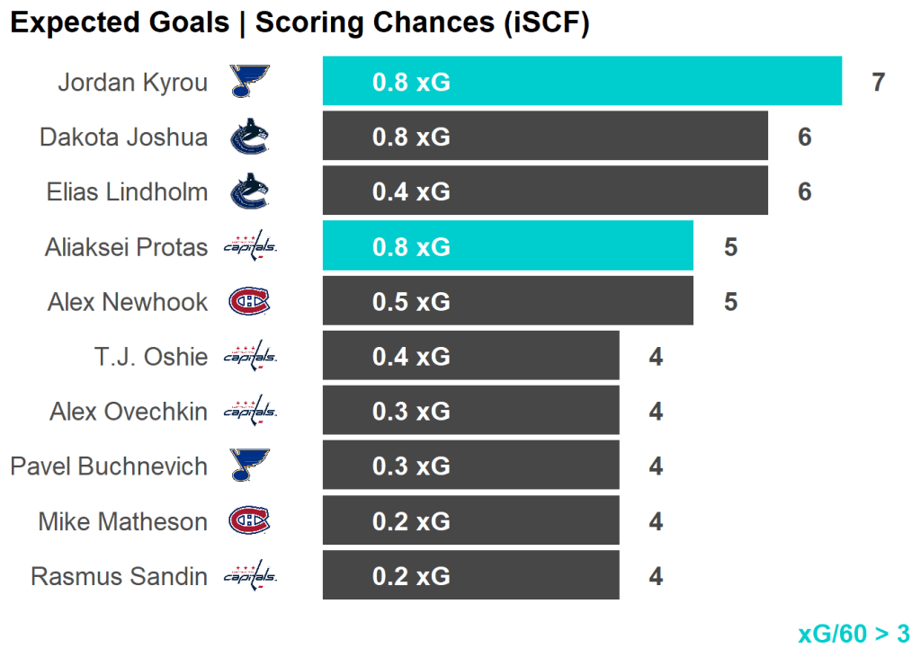Click the Blues logo next to Pavel Buchnevich
Screen dimensions: 921x657
(x=249, y=466)
